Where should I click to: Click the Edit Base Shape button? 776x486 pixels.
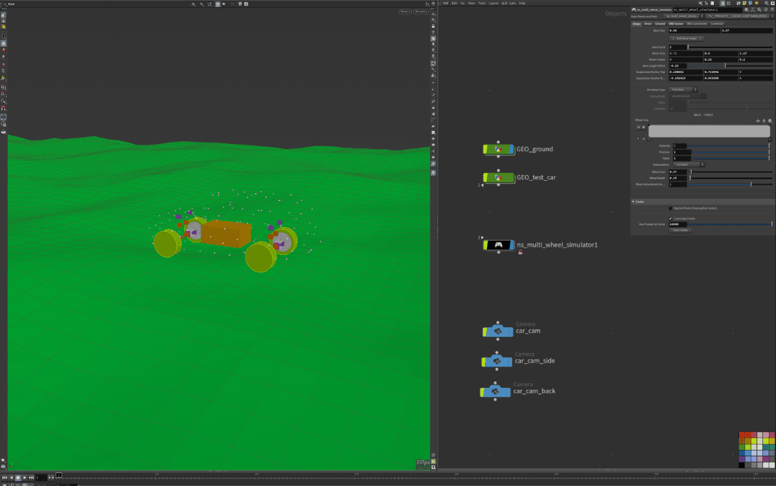click(x=687, y=38)
